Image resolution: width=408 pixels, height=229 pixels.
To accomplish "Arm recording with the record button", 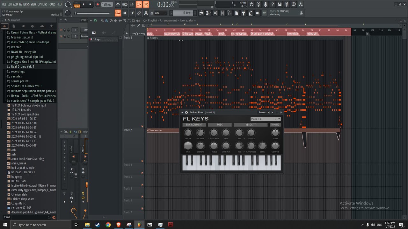I will (x=98, y=4).
